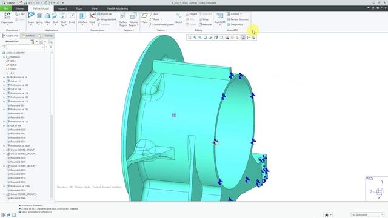This screenshot has height=218, width=388.
Task: Click the Weld connection icon
Action: [92, 16]
